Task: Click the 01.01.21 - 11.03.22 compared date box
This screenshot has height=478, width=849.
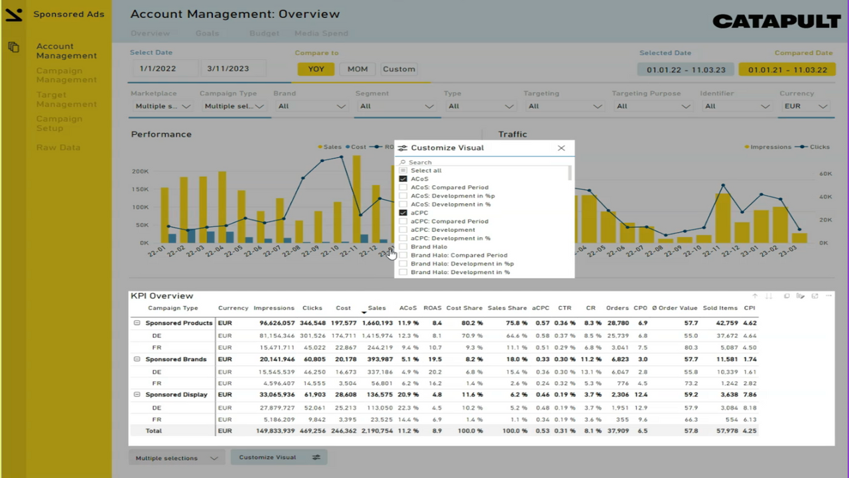Action: tap(787, 70)
